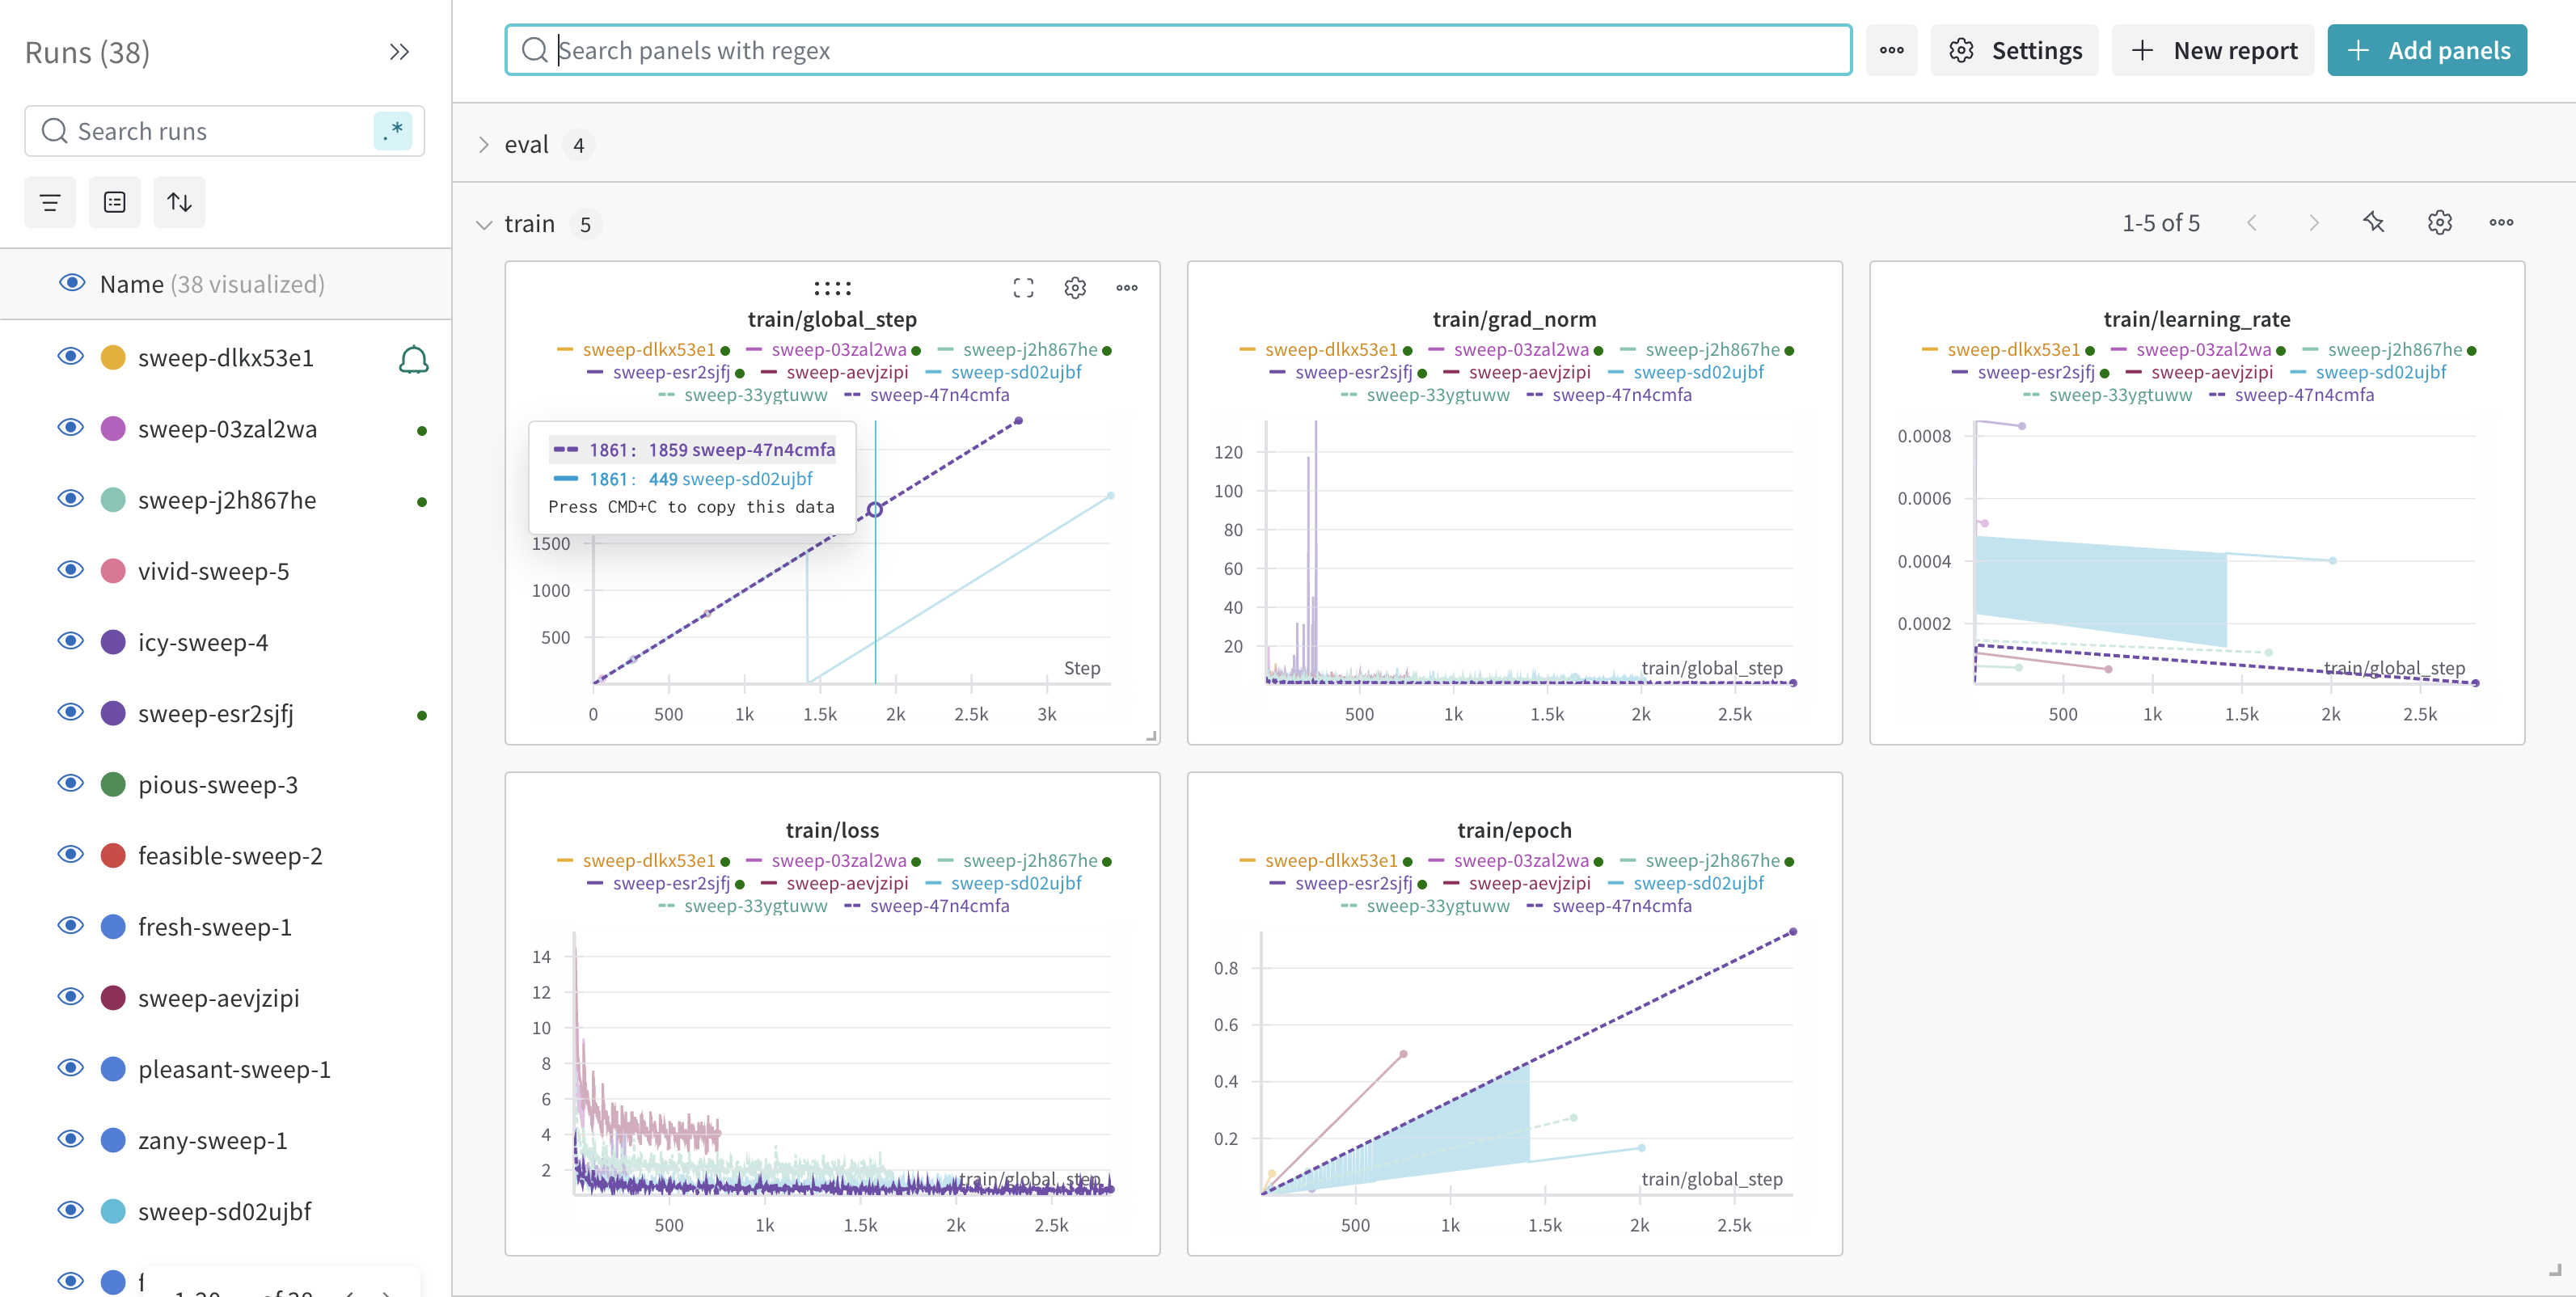Hide run vivid-sweep-5 using its eye icon

pyautogui.click(x=71, y=570)
